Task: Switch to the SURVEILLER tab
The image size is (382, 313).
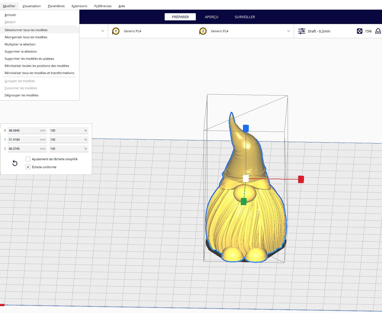Action: 245,17
